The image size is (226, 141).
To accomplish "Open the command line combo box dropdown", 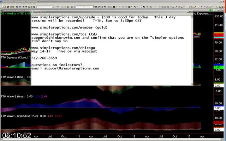I will [x=53, y=7].
